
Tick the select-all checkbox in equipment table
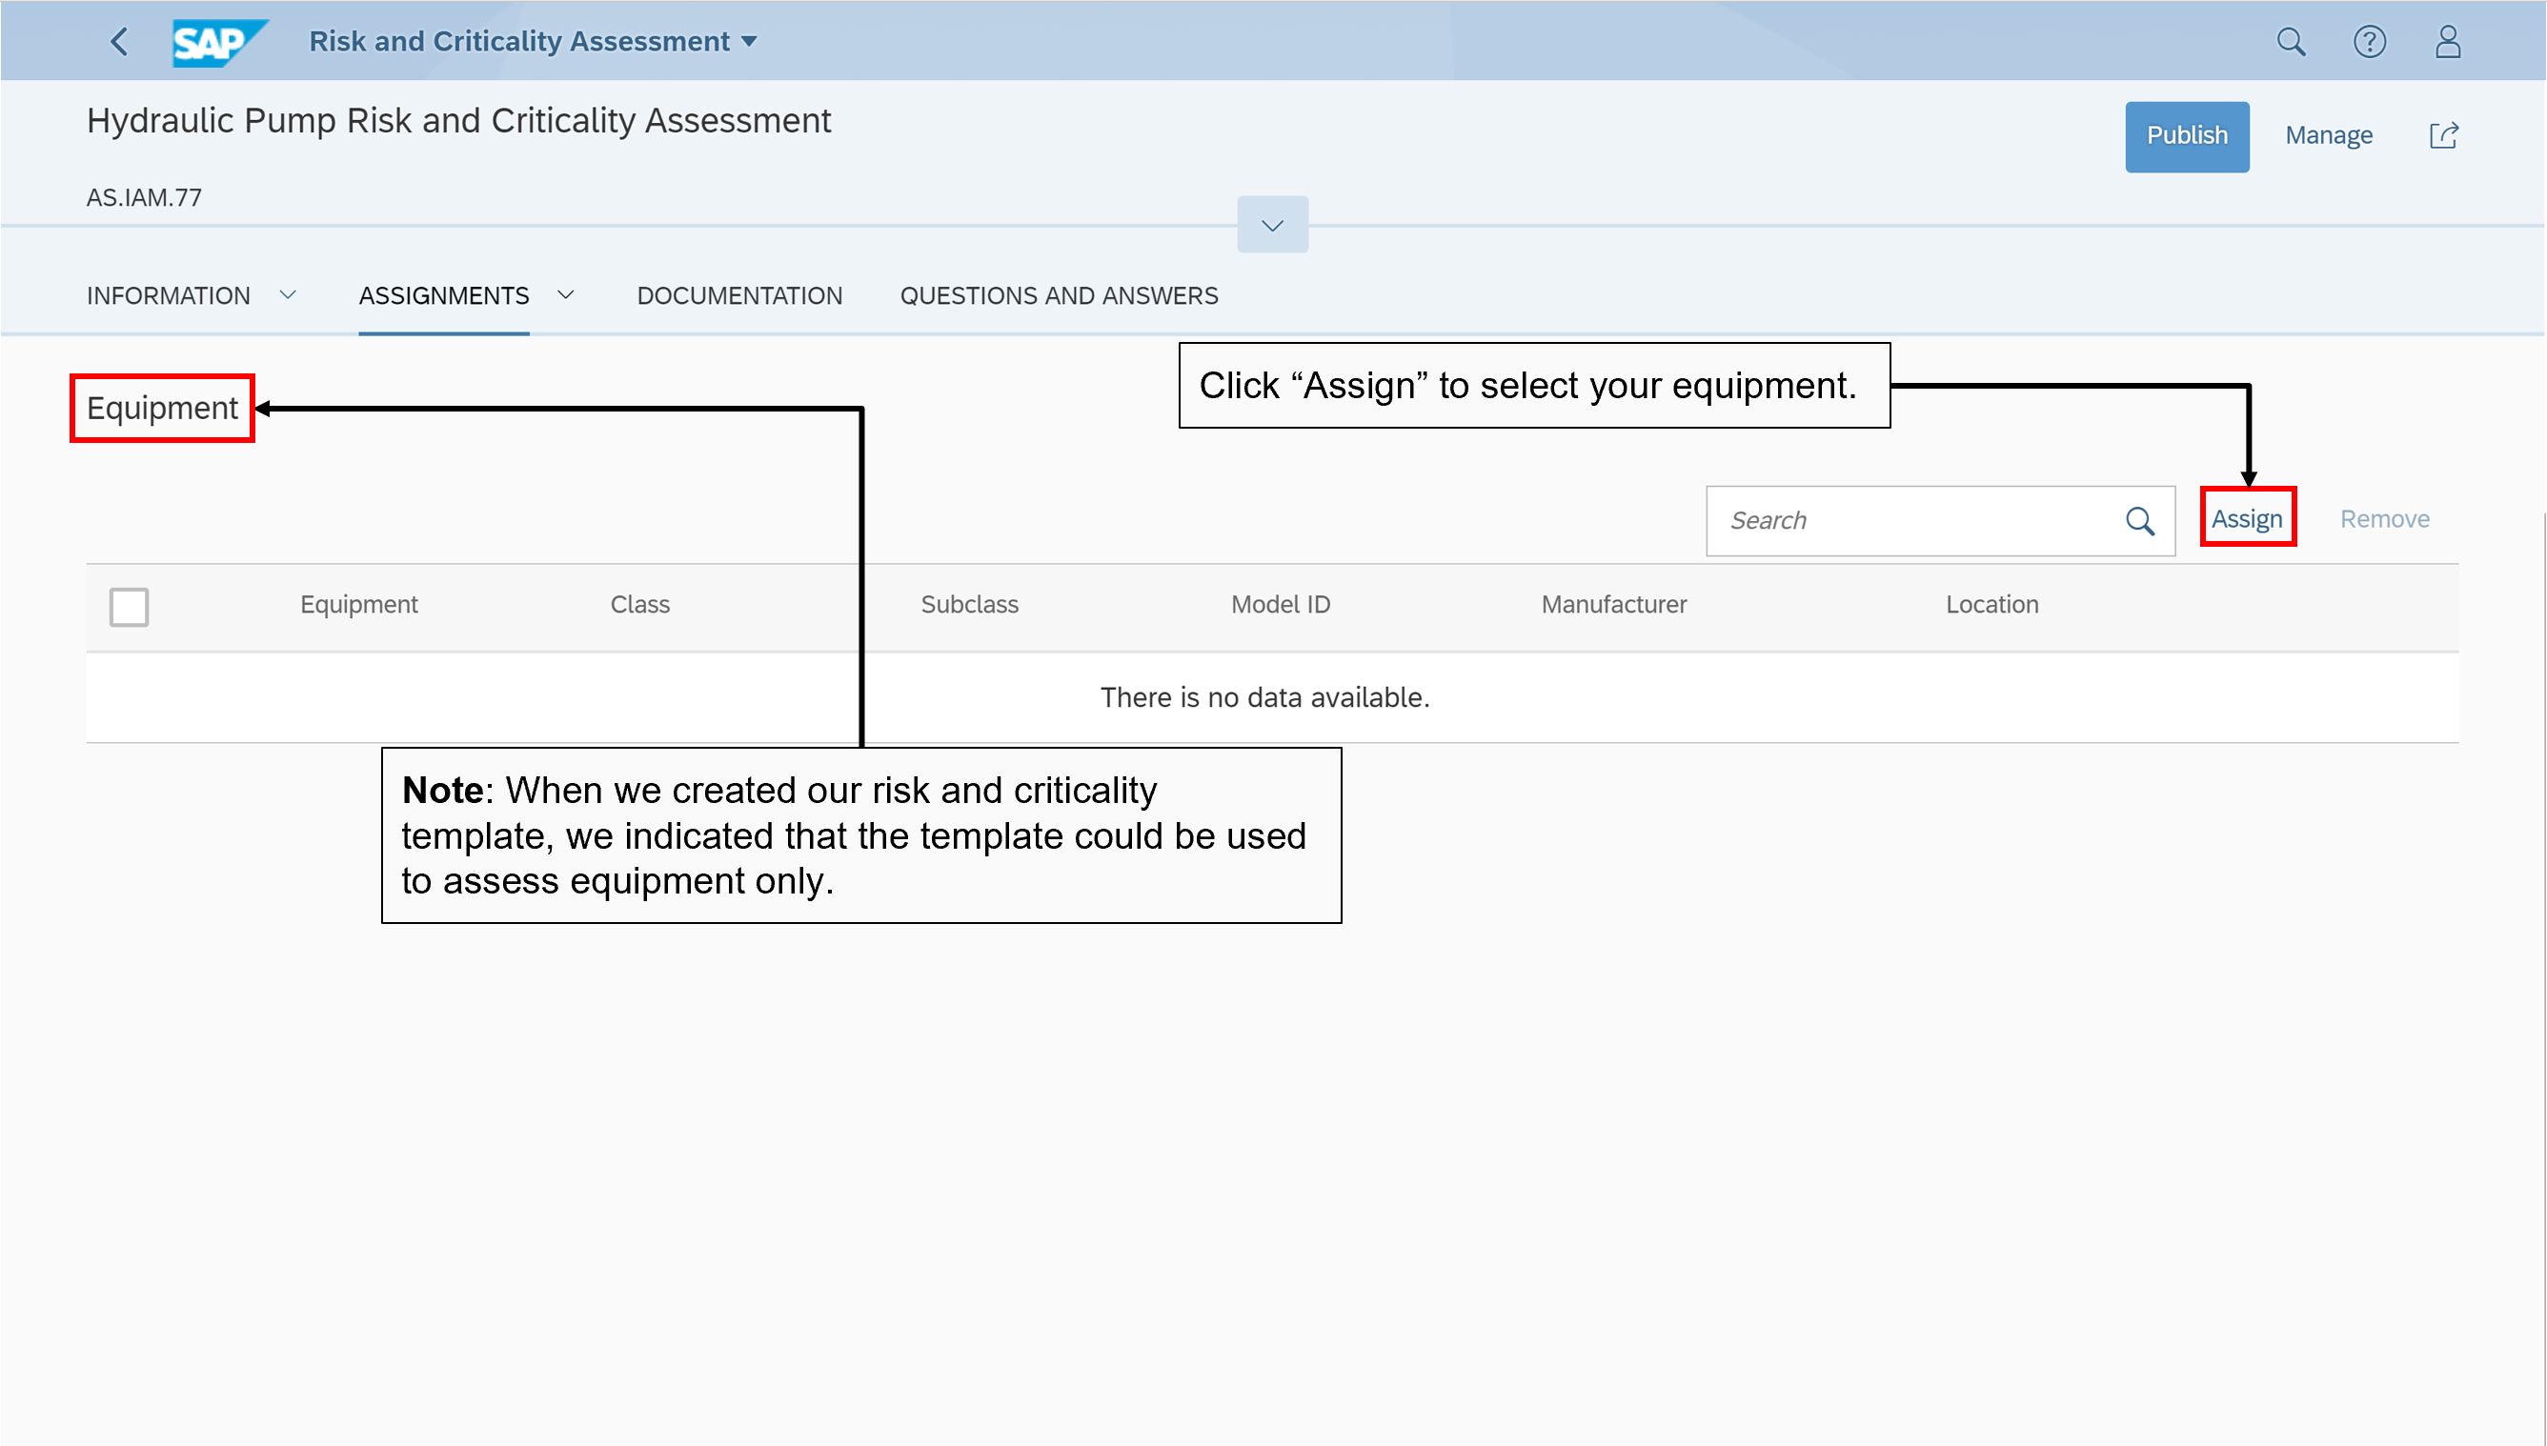130,606
